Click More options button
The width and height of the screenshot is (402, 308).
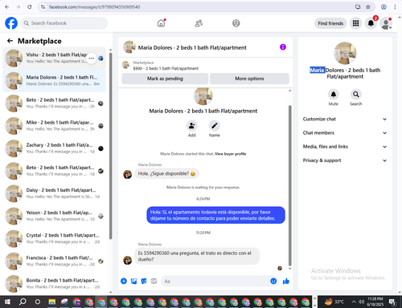(249, 79)
